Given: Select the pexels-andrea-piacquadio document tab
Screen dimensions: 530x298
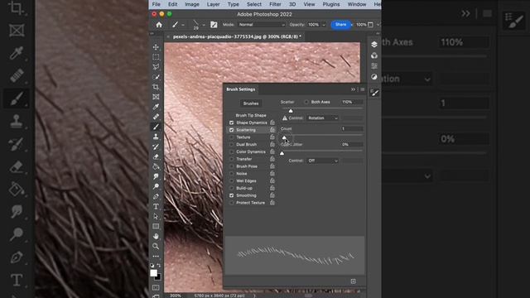Looking at the screenshot, I should (x=237, y=36).
